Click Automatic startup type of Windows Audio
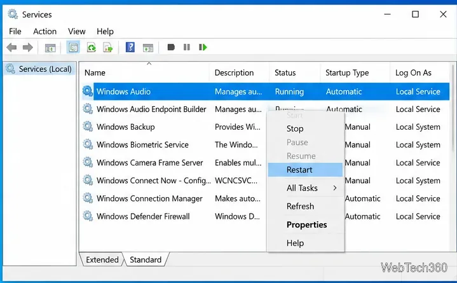This screenshot has height=283, width=457. (344, 92)
